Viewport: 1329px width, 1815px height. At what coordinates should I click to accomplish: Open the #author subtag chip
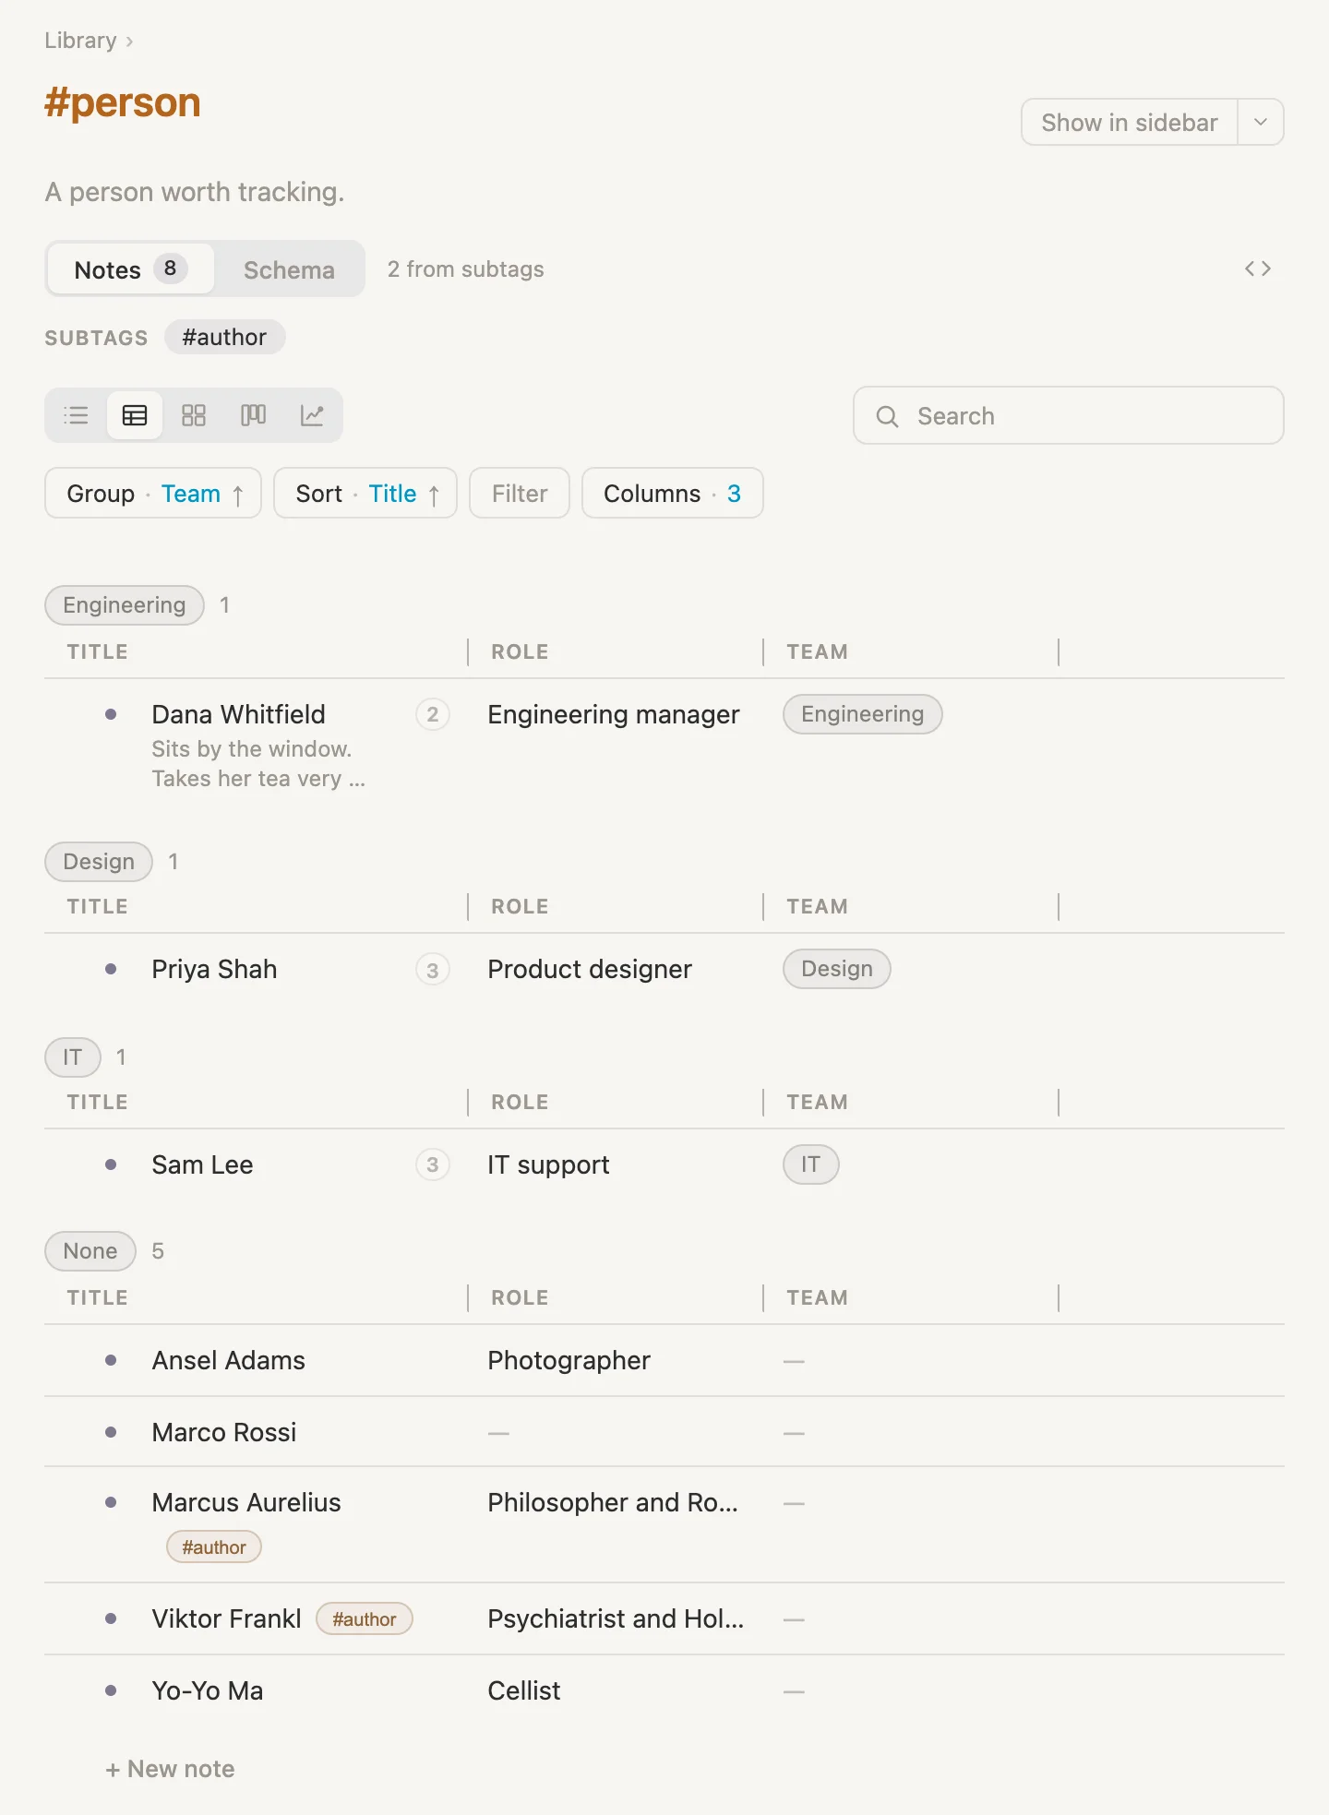(224, 337)
